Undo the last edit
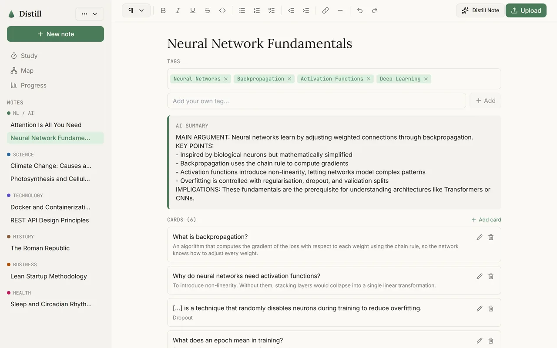Viewport: 557px width, 348px height. pyautogui.click(x=360, y=10)
